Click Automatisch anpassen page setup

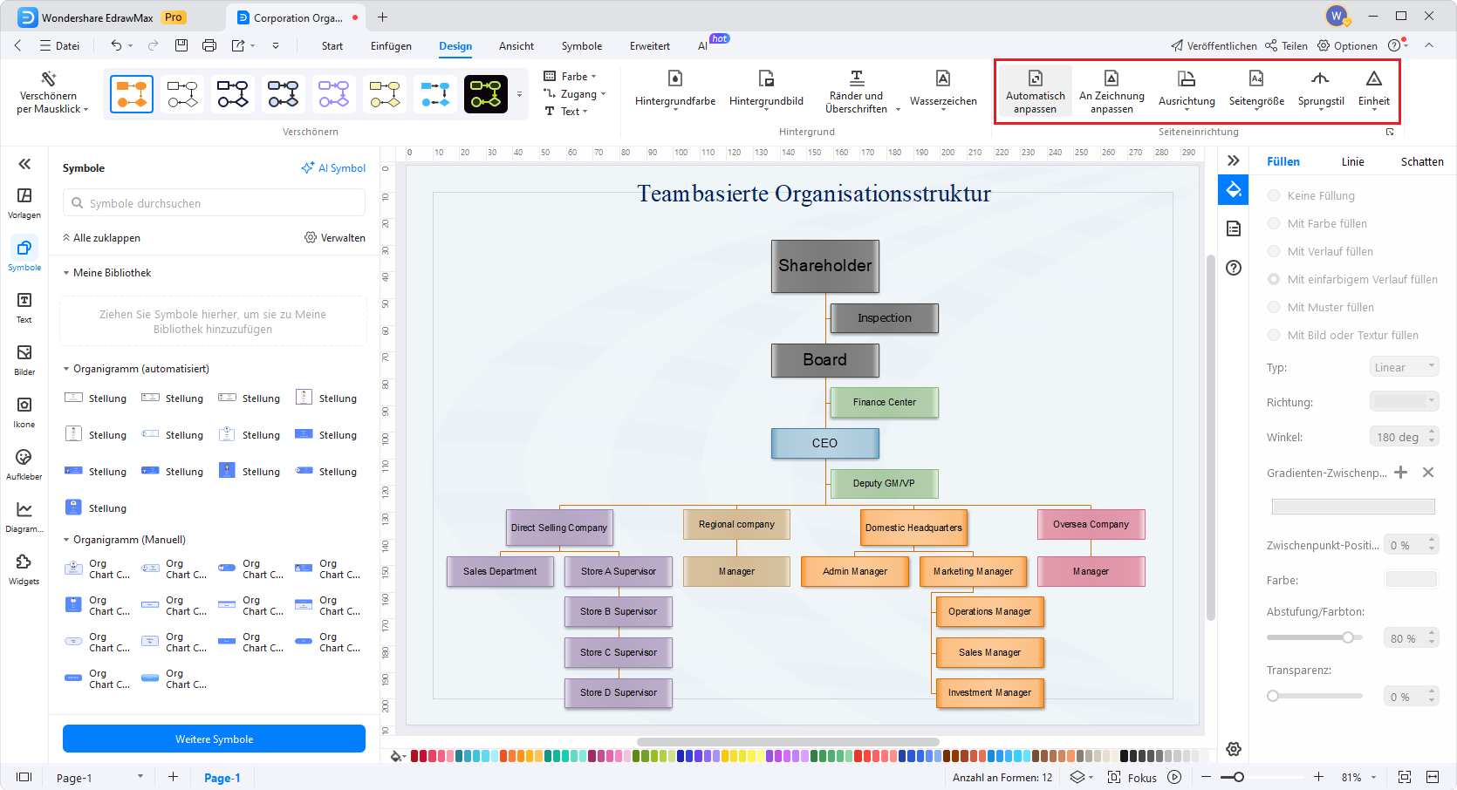1035,91
